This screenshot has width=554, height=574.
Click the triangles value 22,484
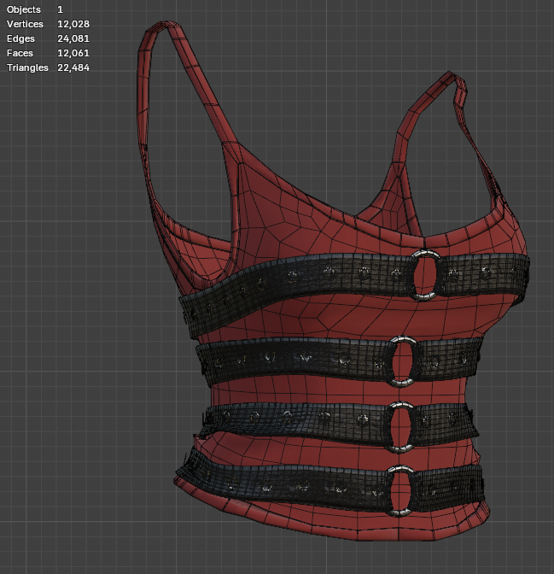click(73, 67)
